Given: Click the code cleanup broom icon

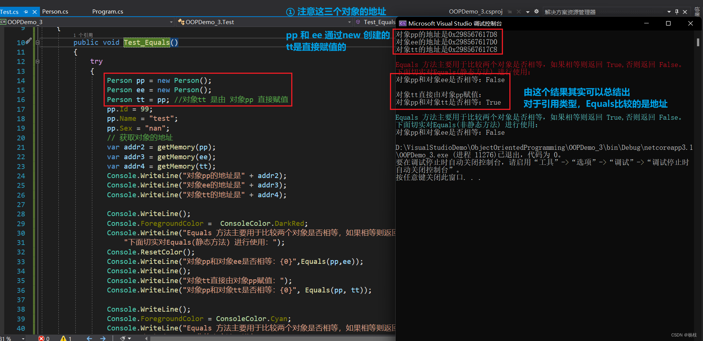Looking at the screenshot, I should [x=123, y=338].
